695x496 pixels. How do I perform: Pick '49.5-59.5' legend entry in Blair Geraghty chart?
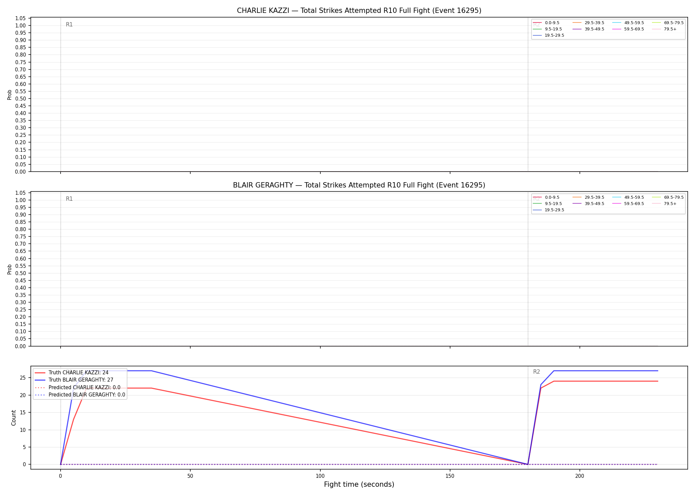(628, 197)
